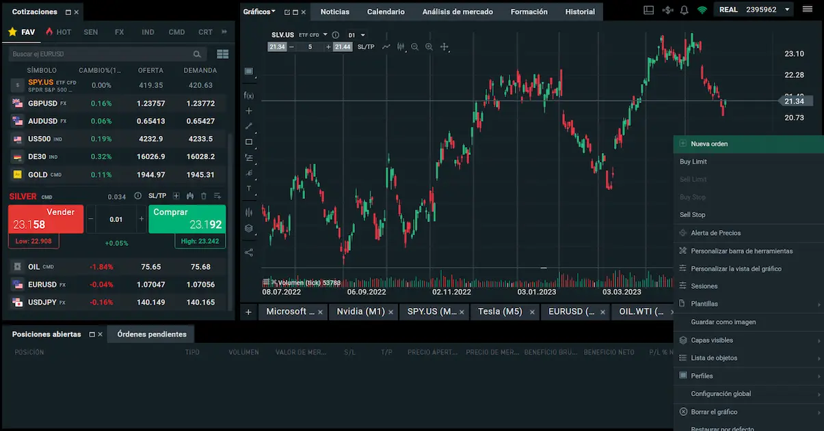Select Nueva orden from context menu

click(709, 144)
